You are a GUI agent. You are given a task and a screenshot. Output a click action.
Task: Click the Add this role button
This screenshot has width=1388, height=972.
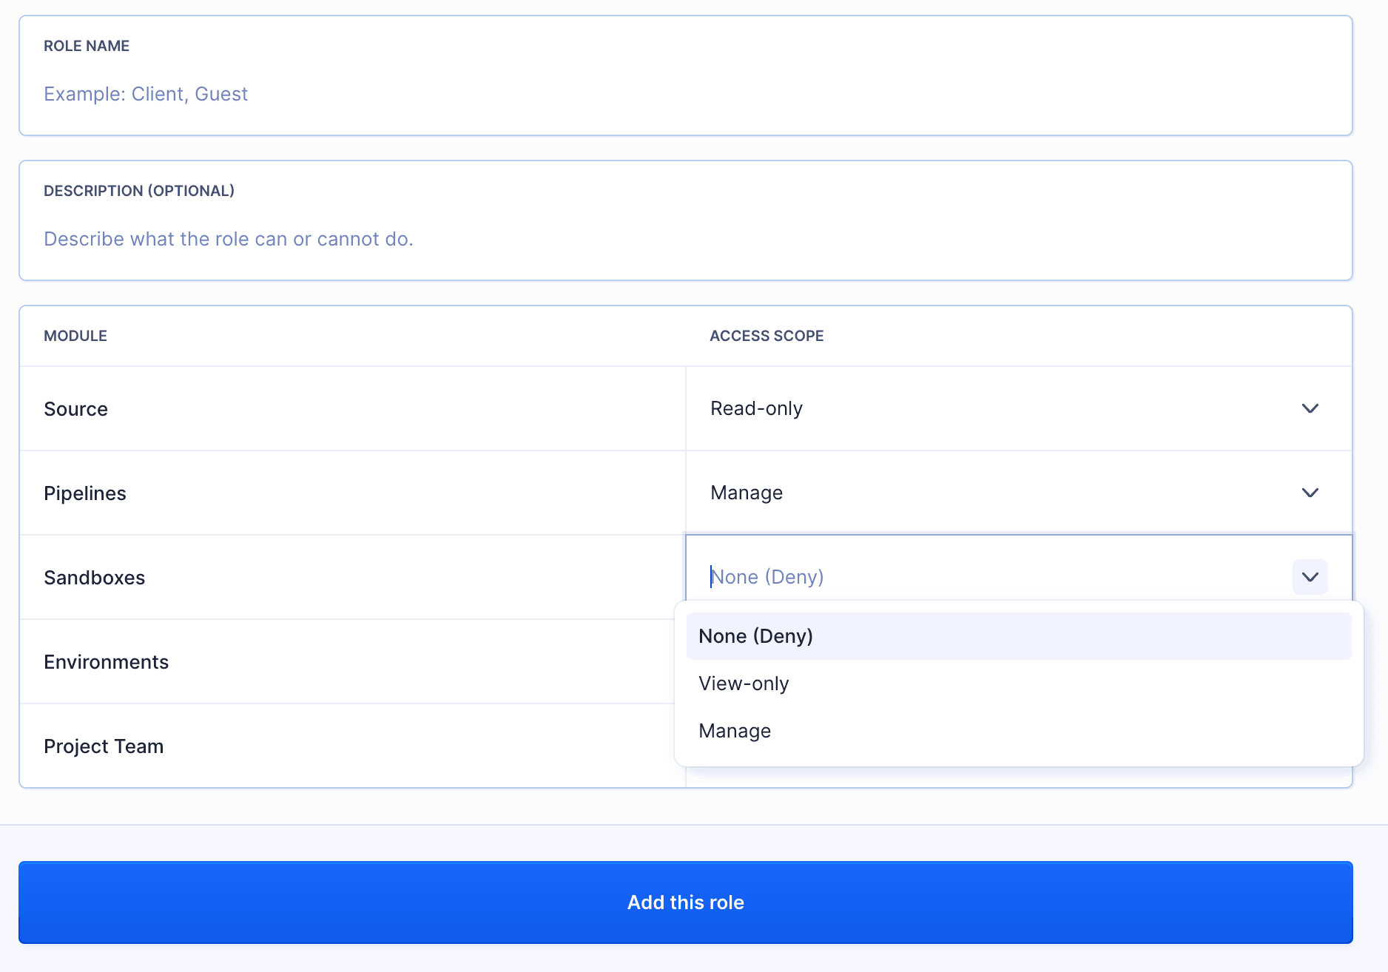[x=686, y=902]
